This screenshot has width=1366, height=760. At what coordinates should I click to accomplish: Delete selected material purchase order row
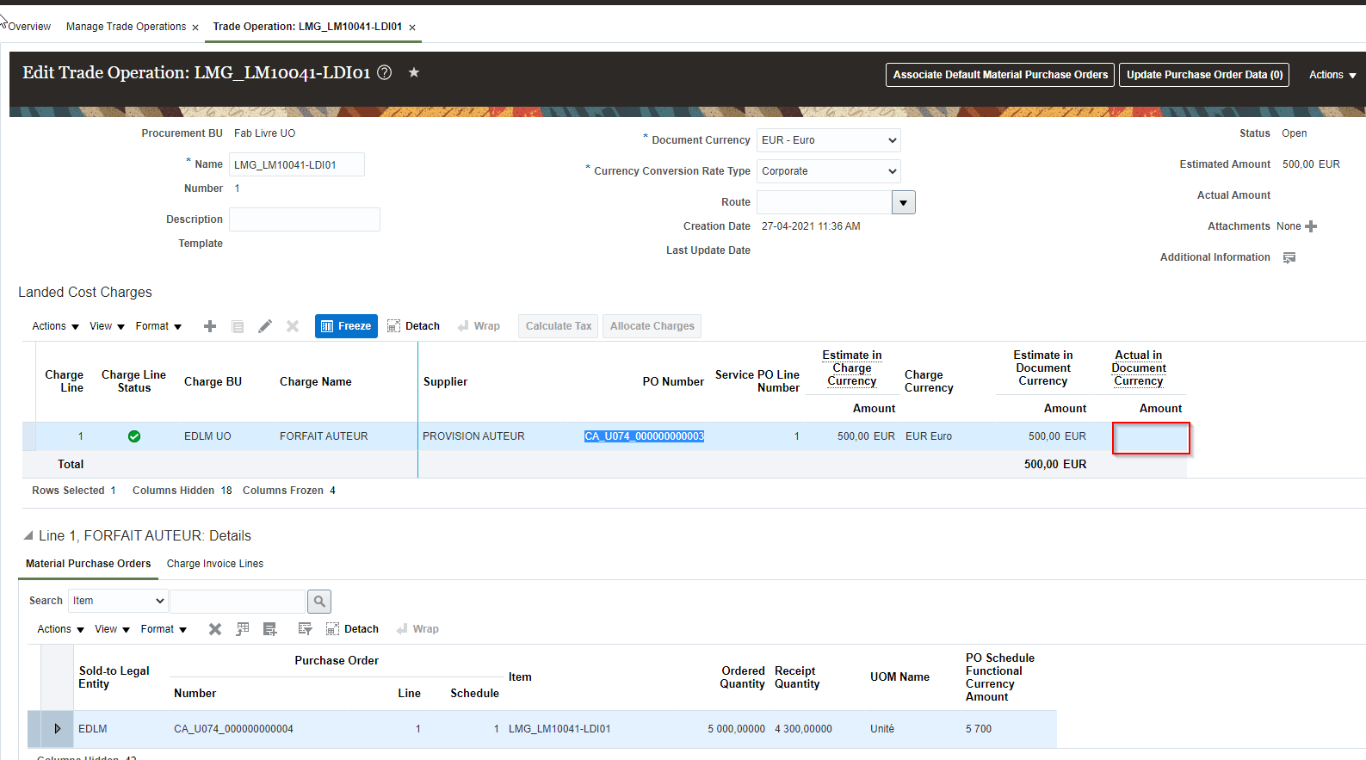click(215, 629)
